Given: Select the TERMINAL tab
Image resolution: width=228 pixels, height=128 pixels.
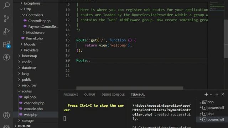Looking at the screenshot, I should tap(138, 95).
